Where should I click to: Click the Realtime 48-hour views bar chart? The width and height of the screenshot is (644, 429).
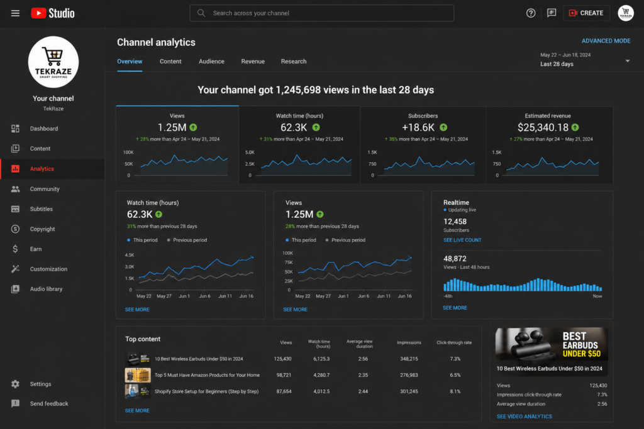(523, 285)
